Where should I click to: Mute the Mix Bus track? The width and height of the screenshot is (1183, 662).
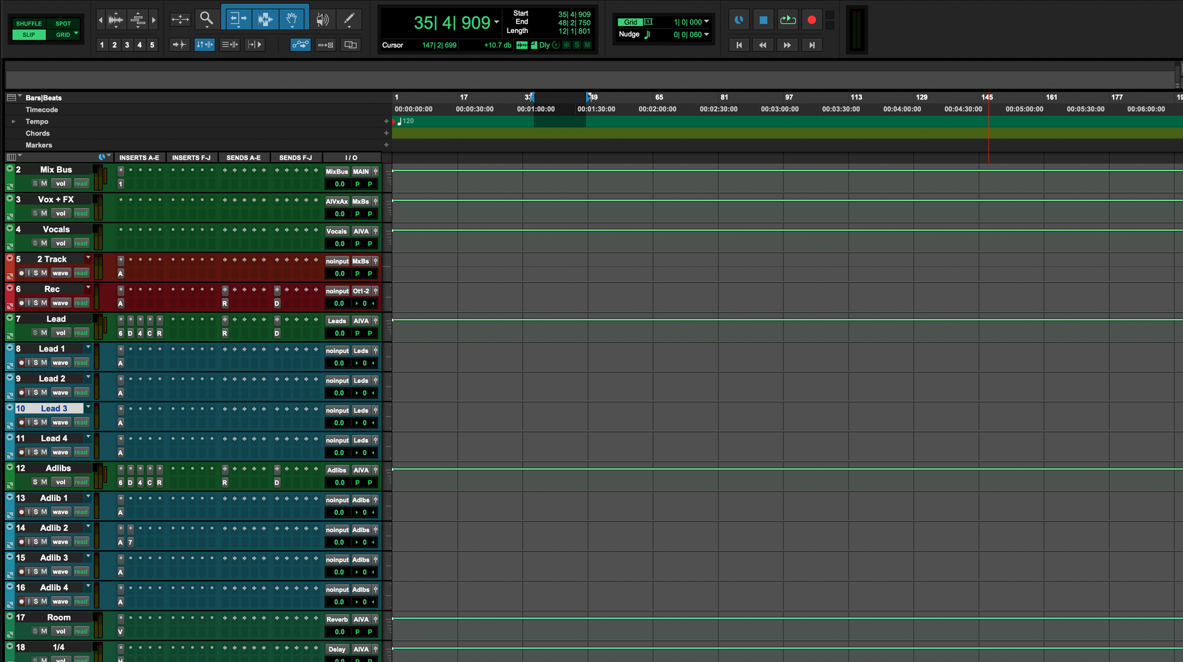(x=44, y=183)
